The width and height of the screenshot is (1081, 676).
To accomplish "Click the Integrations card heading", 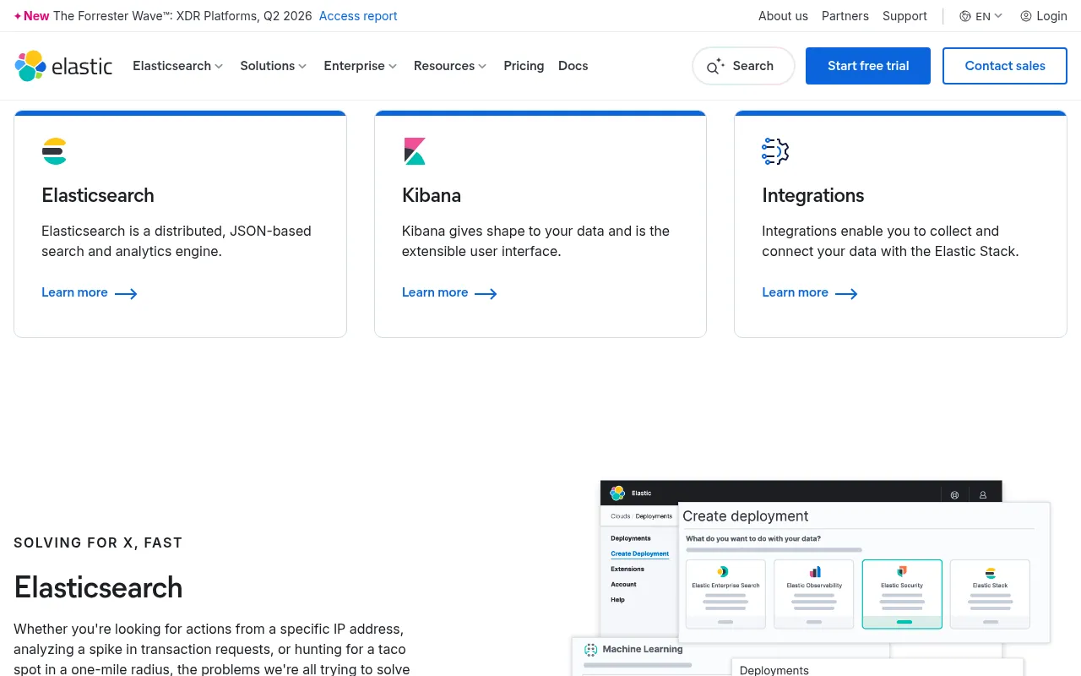I will coord(813,195).
